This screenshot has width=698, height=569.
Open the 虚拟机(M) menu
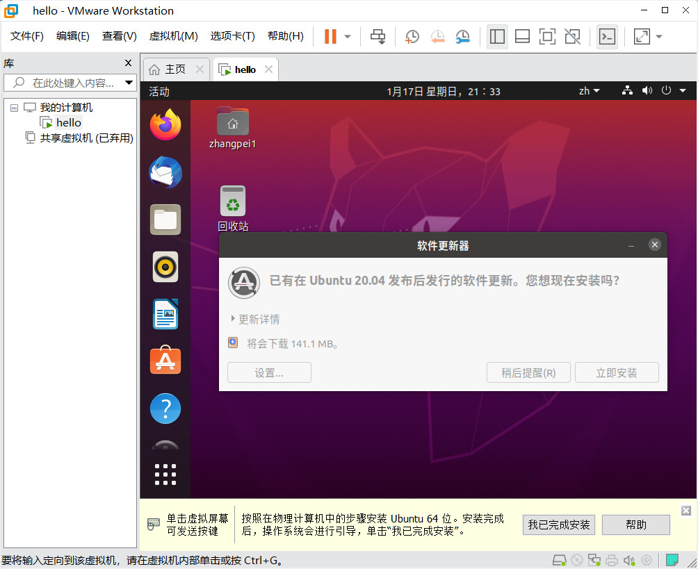pos(173,36)
